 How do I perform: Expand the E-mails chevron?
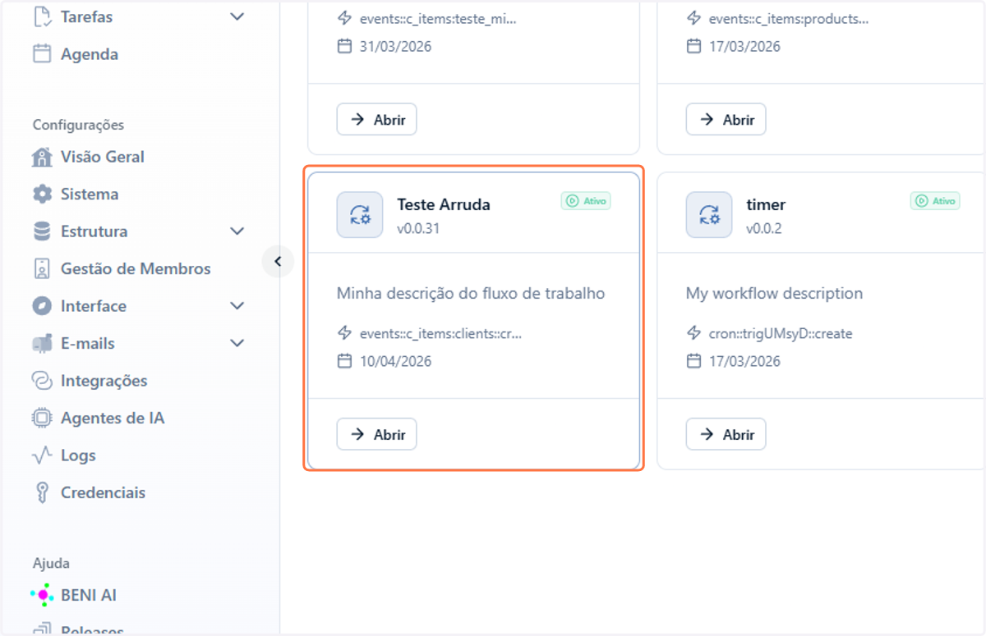(237, 344)
